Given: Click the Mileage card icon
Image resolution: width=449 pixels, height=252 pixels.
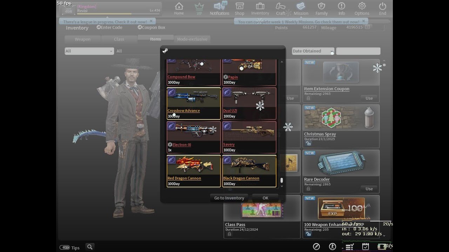Looking at the screenshot, I should (368, 27).
